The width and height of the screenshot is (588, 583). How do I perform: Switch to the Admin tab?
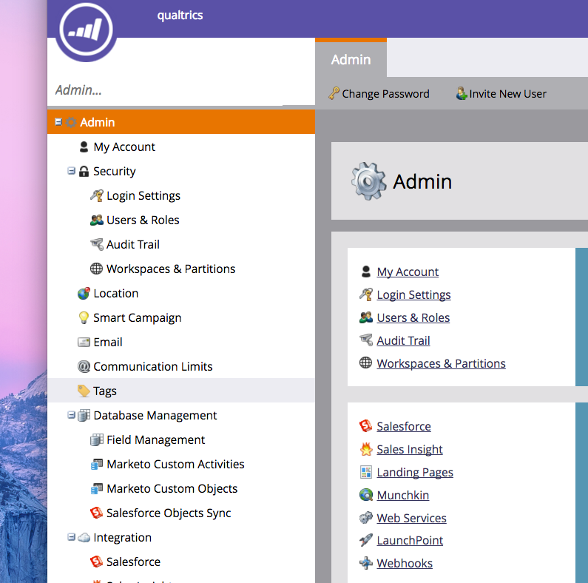click(x=351, y=59)
